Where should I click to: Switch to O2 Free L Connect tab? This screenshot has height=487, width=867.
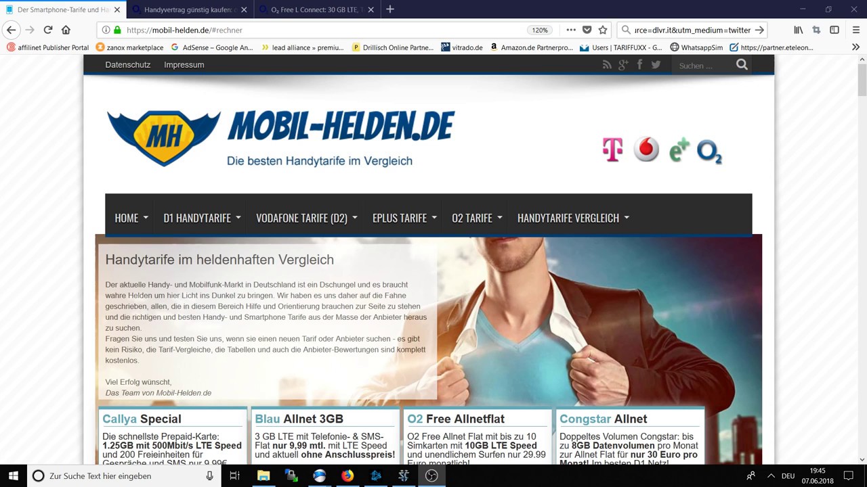coord(317,9)
